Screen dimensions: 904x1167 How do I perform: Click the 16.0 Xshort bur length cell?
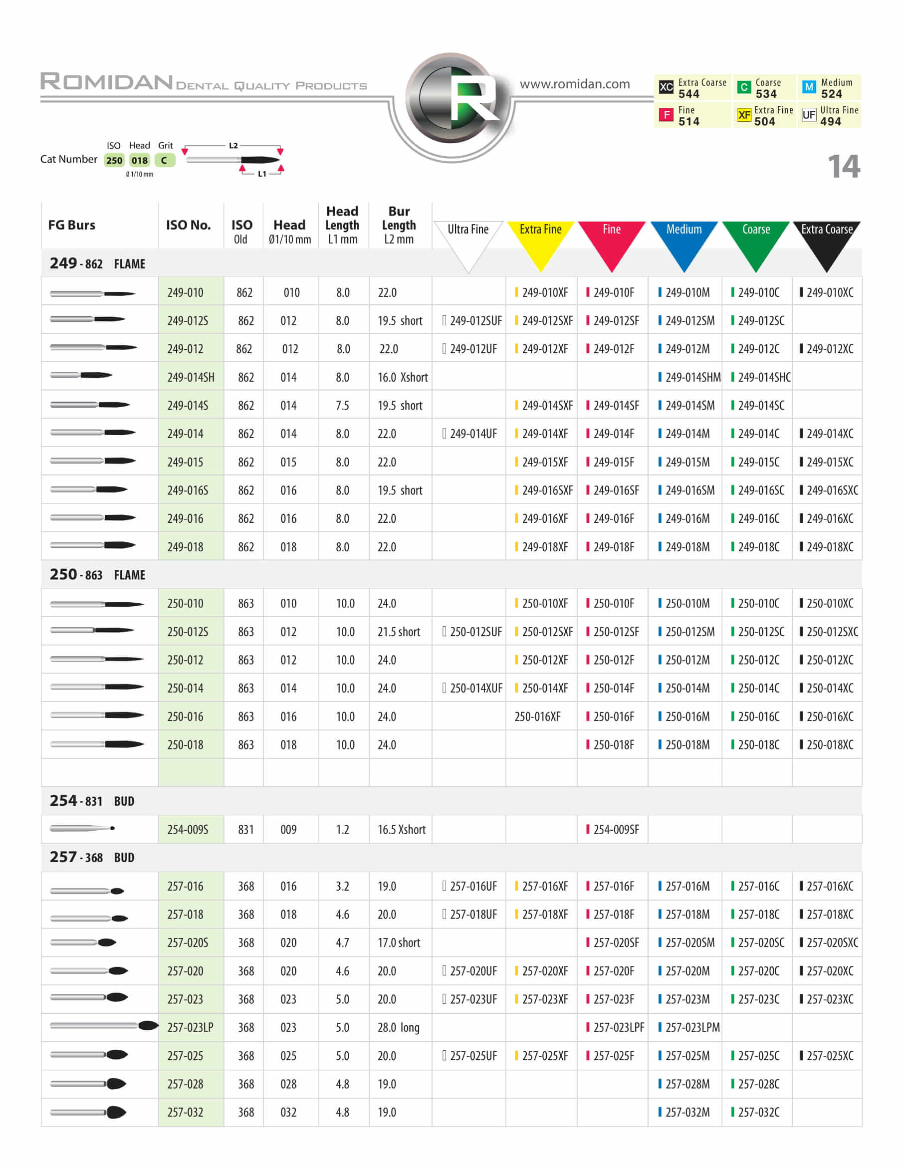point(403,377)
